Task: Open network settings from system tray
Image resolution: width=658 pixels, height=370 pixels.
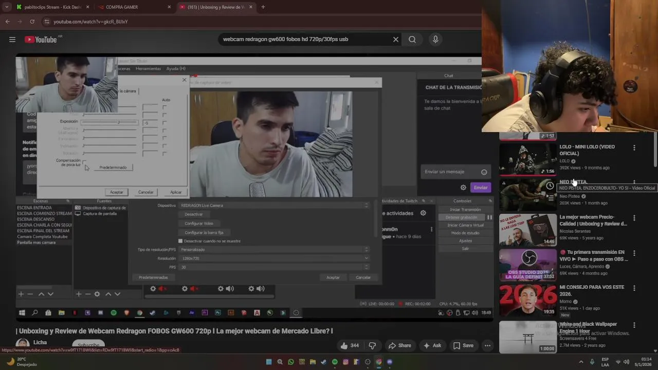Action: [x=618, y=362]
